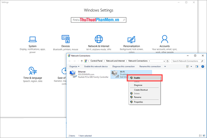Click the Forward arrow in Network Connections

(x=75, y=61)
